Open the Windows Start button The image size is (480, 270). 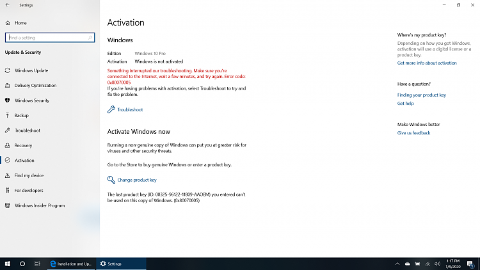[x=8, y=264]
